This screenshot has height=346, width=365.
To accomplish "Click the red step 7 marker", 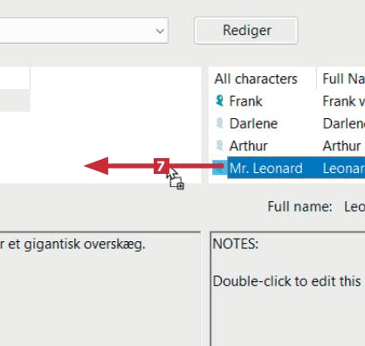I will pyautogui.click(x=162, y=166).
